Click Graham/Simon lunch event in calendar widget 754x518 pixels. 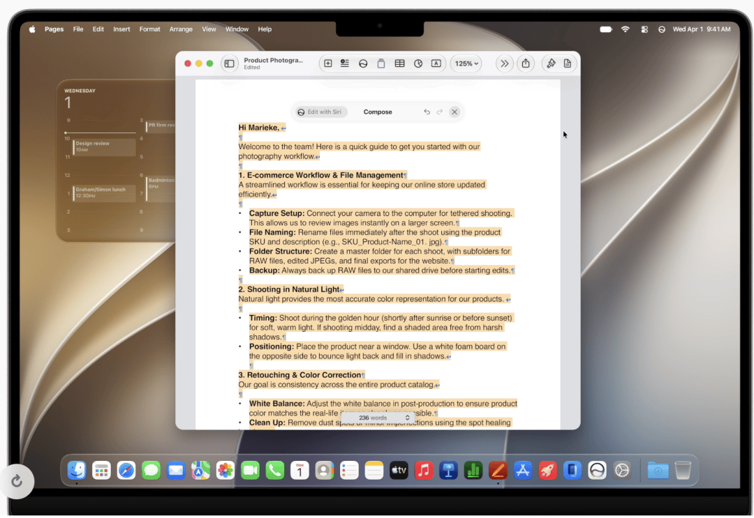pos(104,192)
